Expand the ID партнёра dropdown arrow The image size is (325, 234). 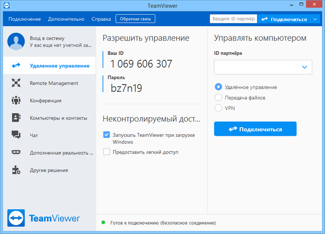coord(304,67)
